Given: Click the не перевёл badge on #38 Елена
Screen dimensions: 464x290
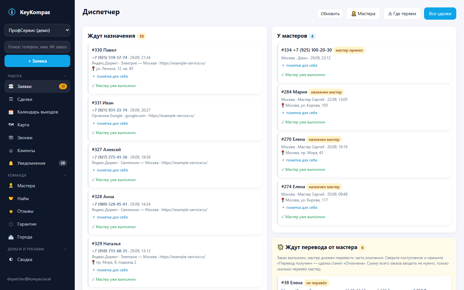Looking at the screenshot, I should point(316,283).
